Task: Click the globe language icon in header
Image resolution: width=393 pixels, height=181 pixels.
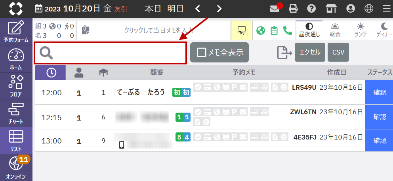Action: coord(368,8)
